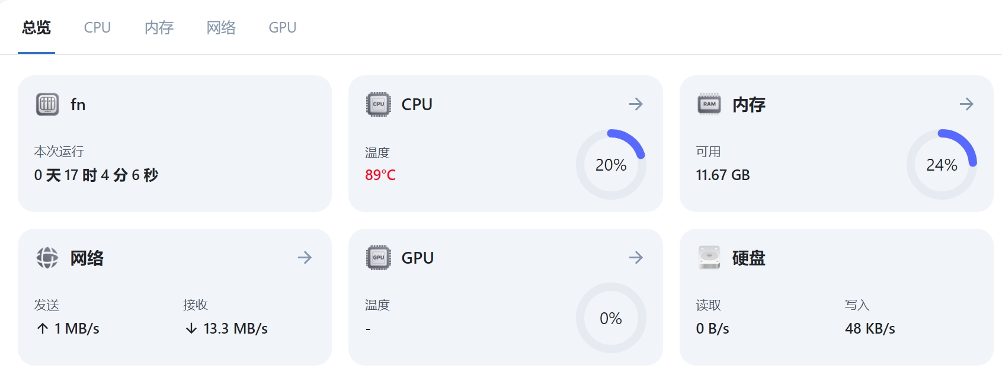Switch to the CPU tab
The image size is (1002, 381).
click(97, 28)
